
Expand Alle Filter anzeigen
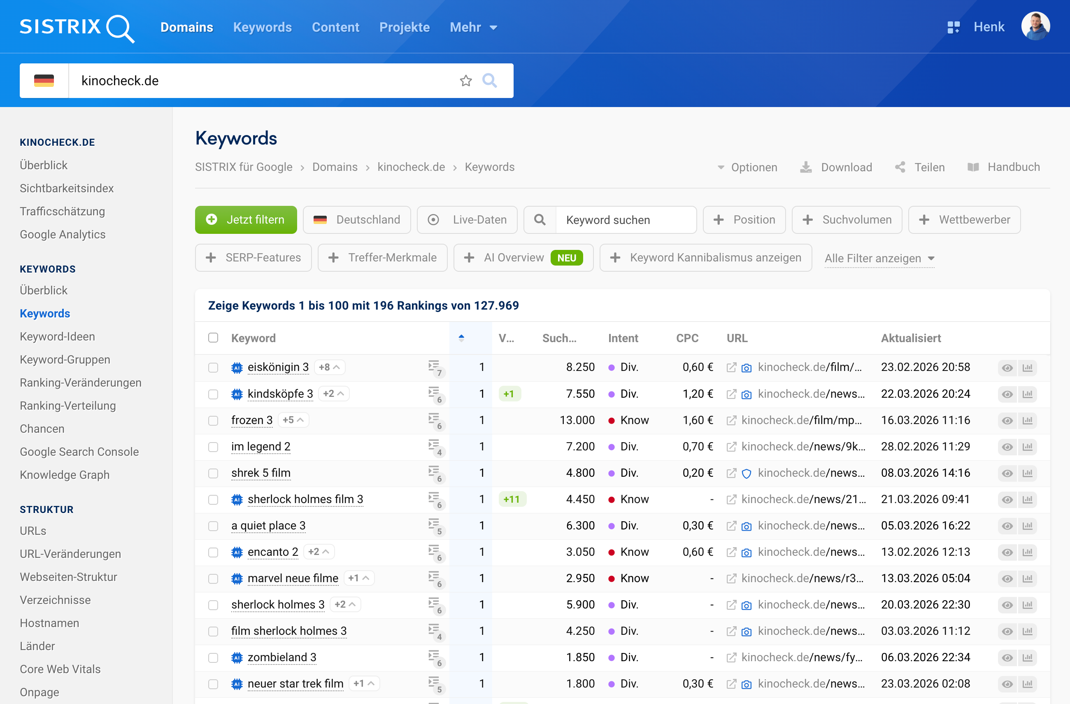coord(879,258)
